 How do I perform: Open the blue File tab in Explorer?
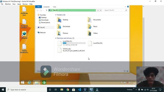38,7
